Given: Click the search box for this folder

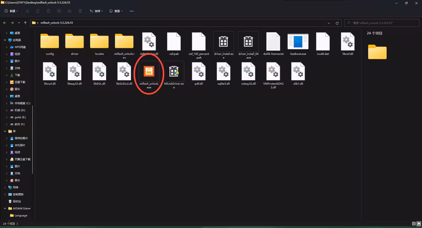Looking at the screenshot, I should pyautogui.click(x=382, y=23).
